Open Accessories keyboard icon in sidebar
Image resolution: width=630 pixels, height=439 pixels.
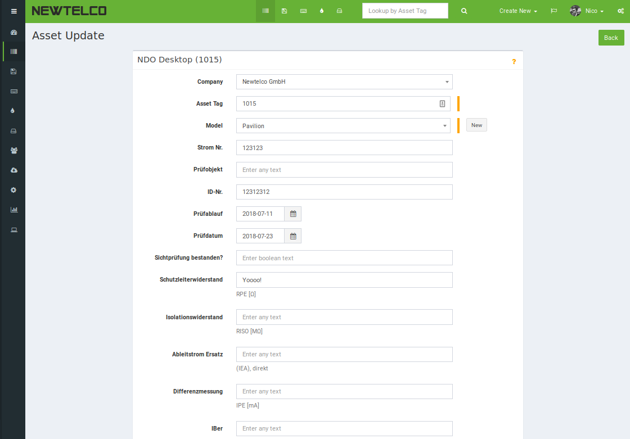(13, 91)
